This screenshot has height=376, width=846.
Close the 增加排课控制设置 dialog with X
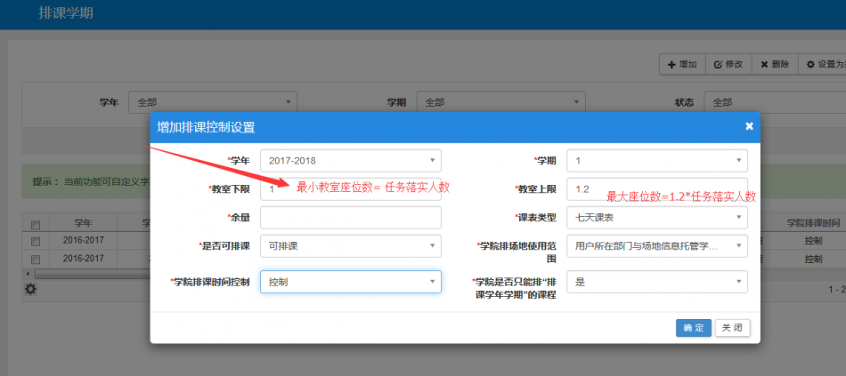749,126
